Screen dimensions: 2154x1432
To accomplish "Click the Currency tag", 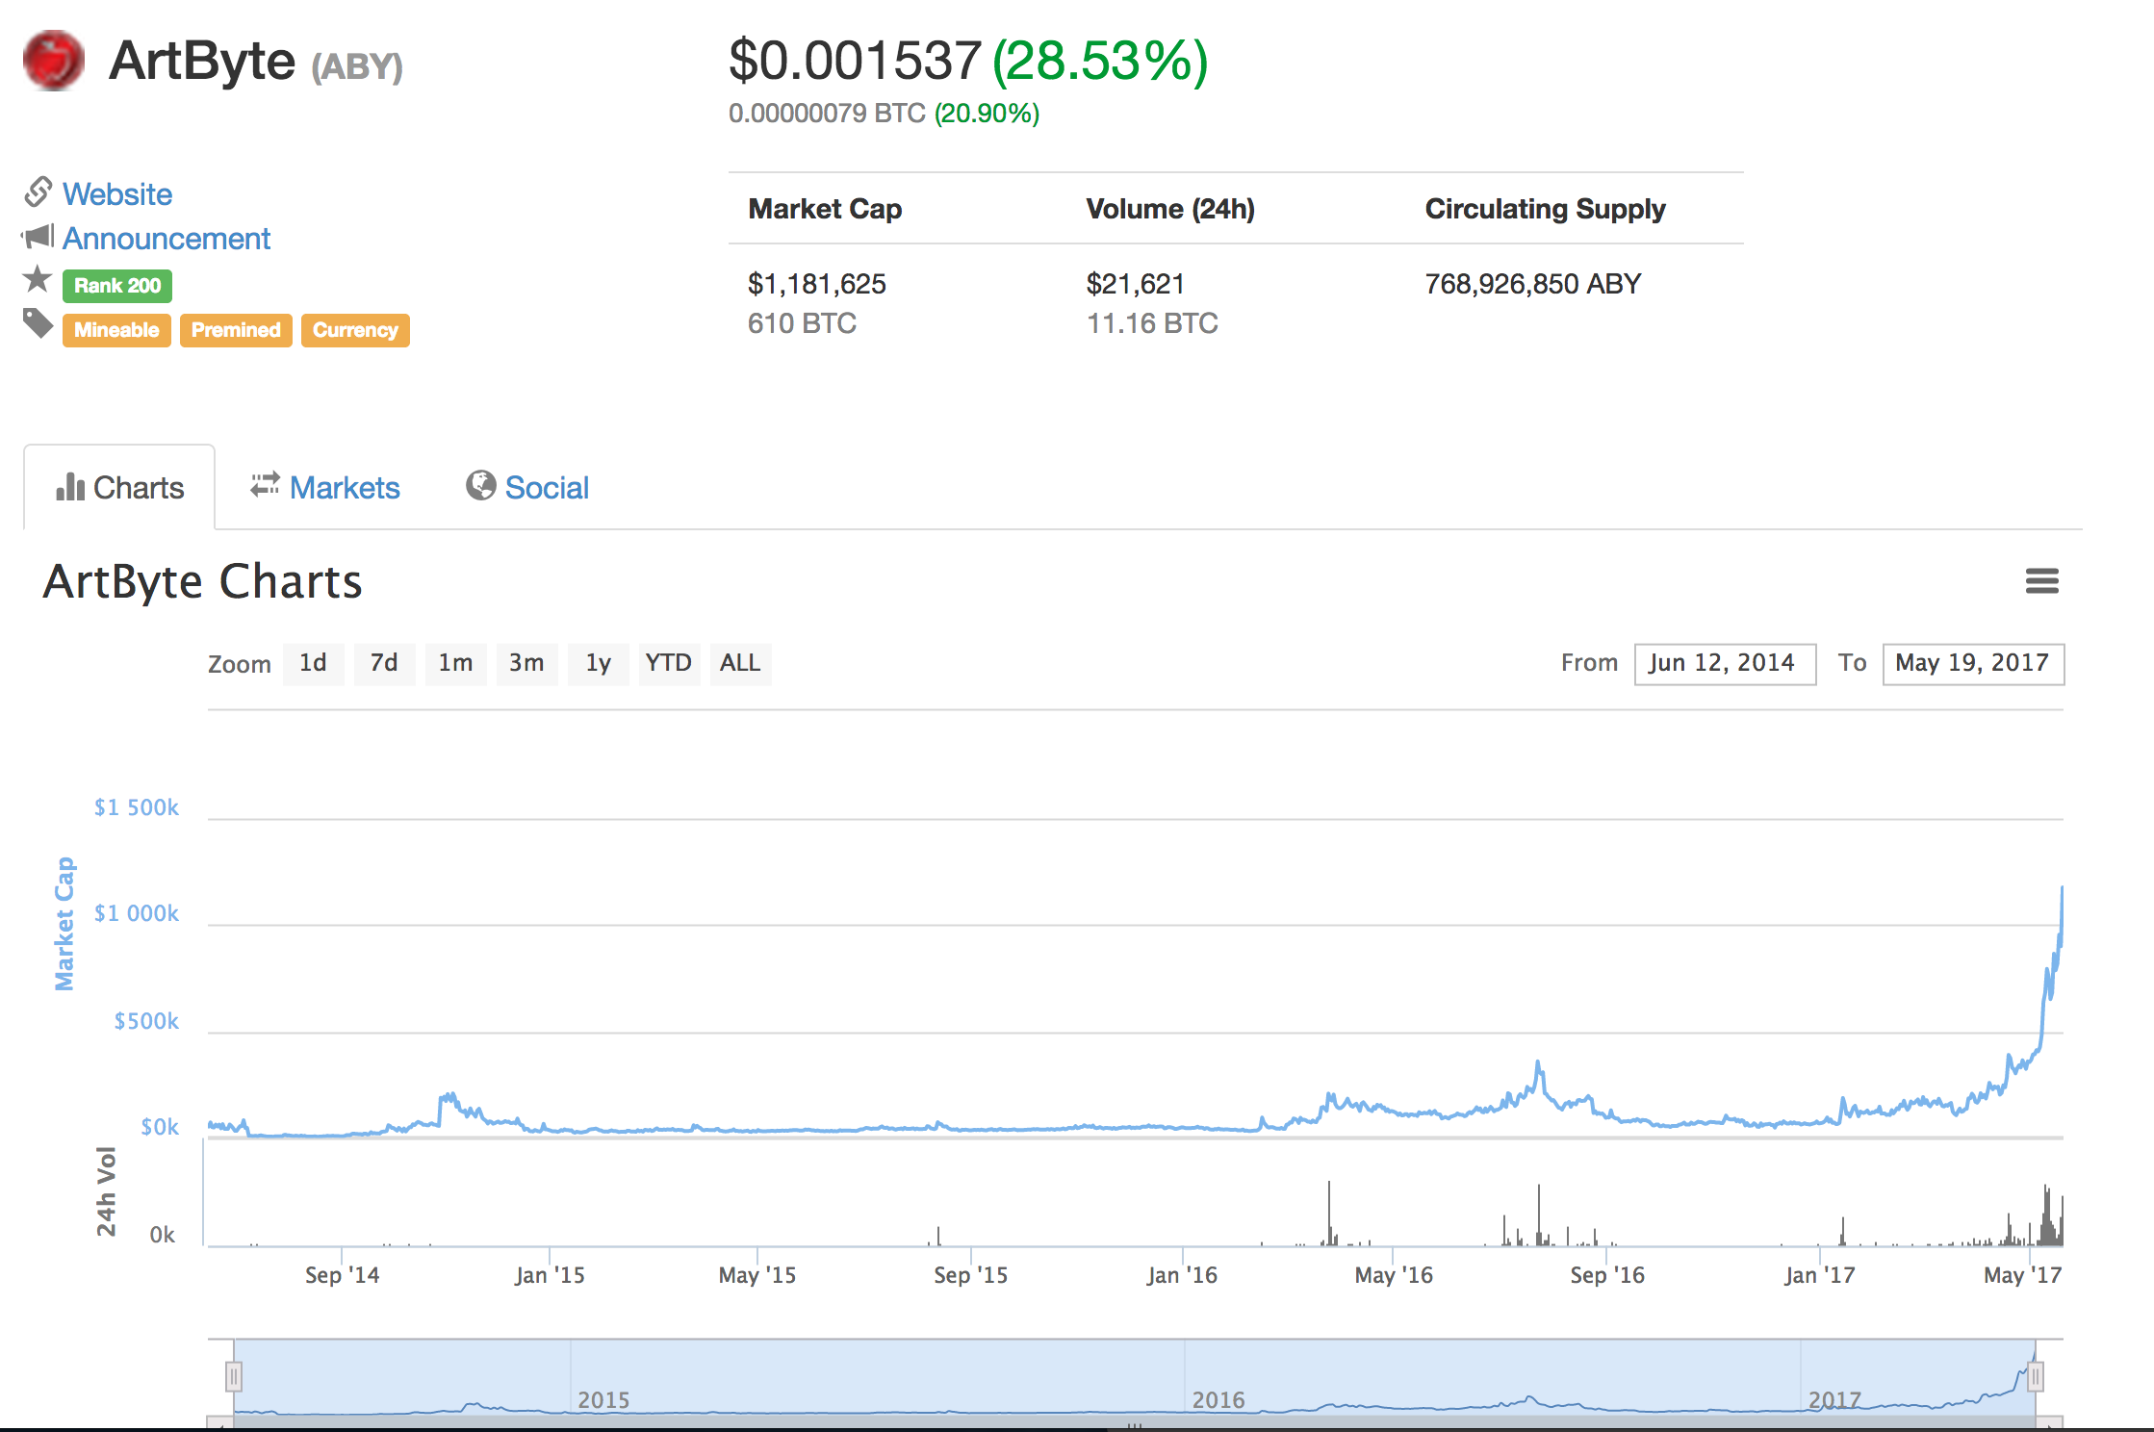I will 355,330.
